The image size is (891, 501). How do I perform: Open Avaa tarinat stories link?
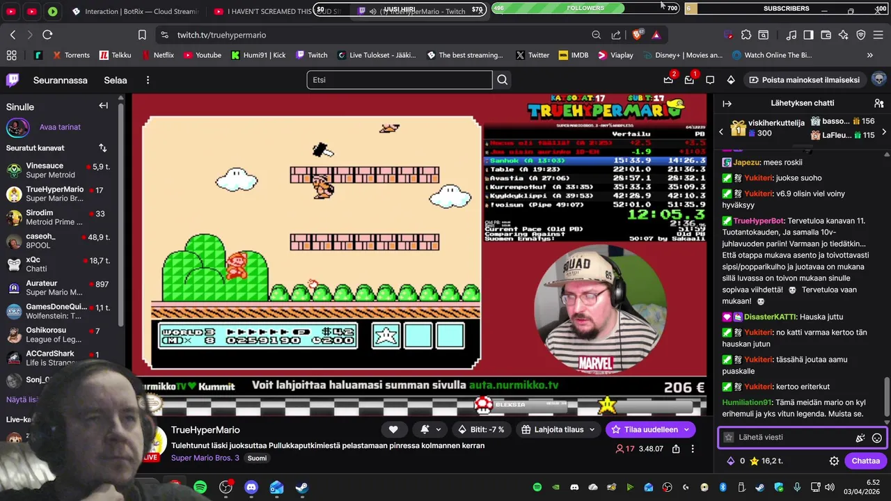pyautogui.click(x=60, y=127)
